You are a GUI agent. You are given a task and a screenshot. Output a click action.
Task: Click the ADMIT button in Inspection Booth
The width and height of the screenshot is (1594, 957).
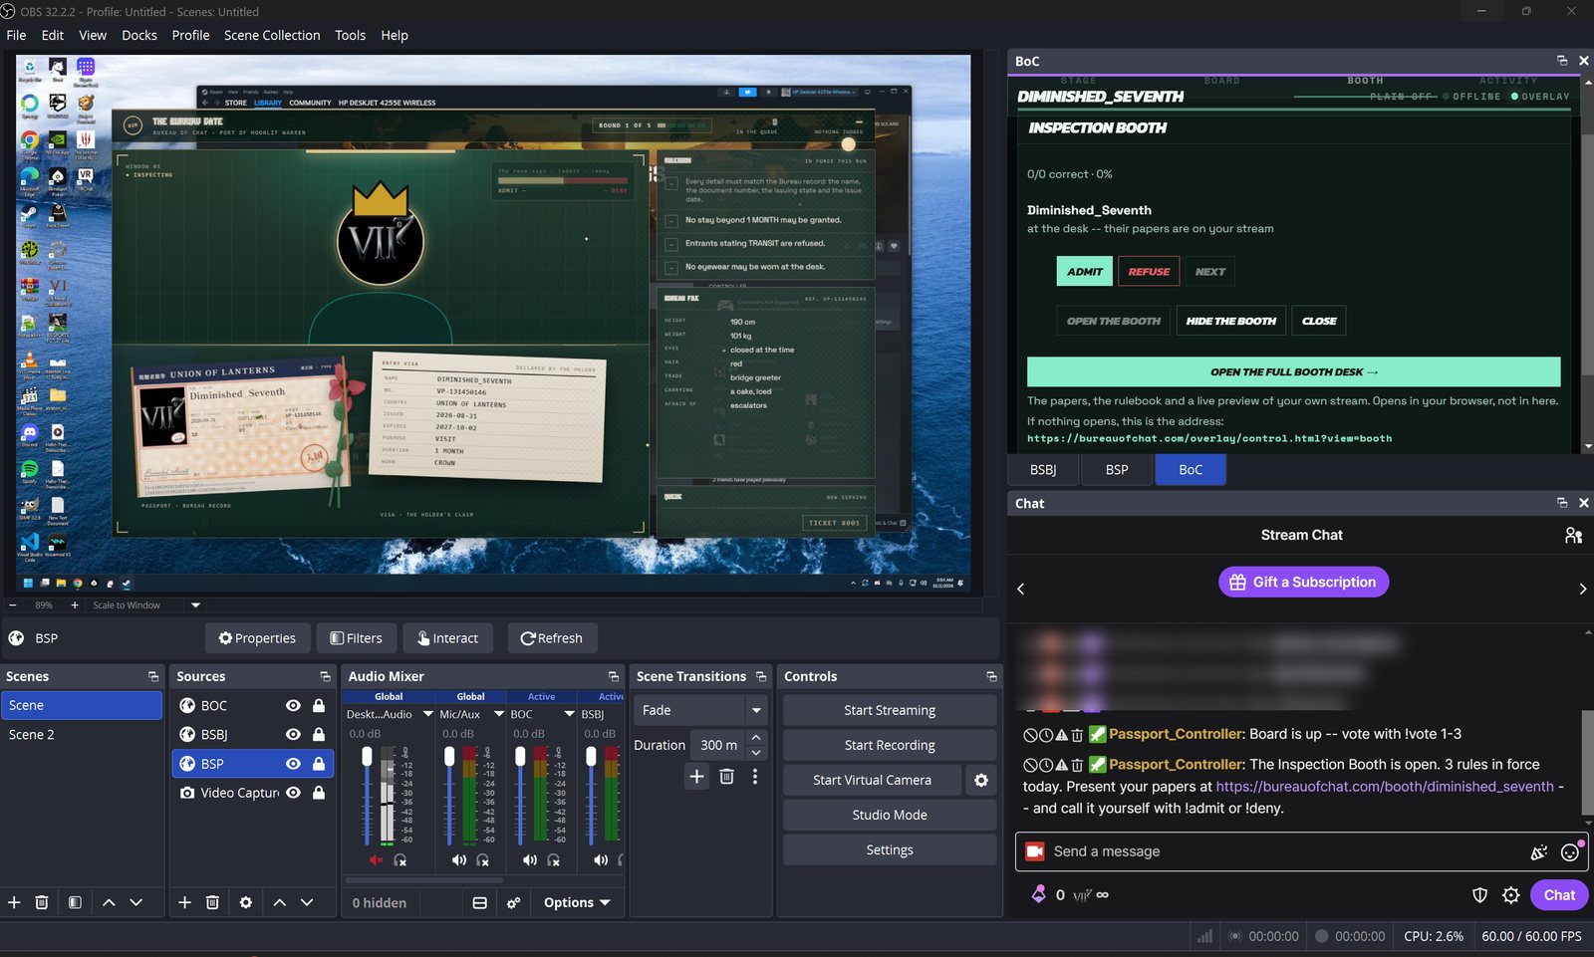coord(1085,271)
